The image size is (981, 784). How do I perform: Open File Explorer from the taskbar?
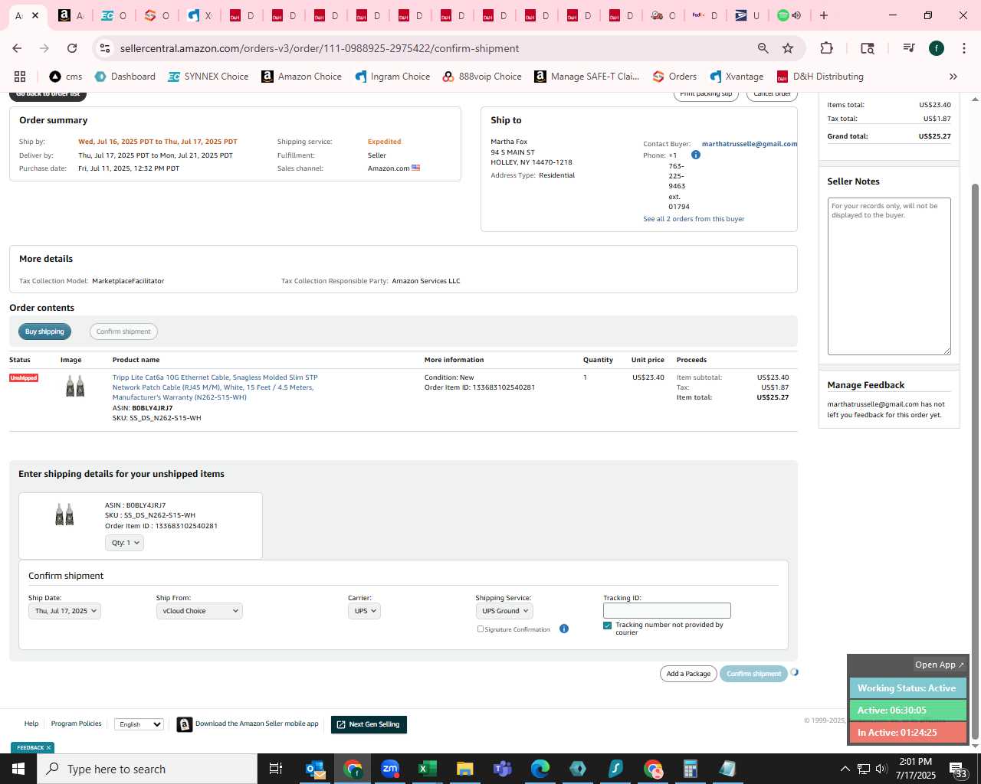tap(465, 769)
